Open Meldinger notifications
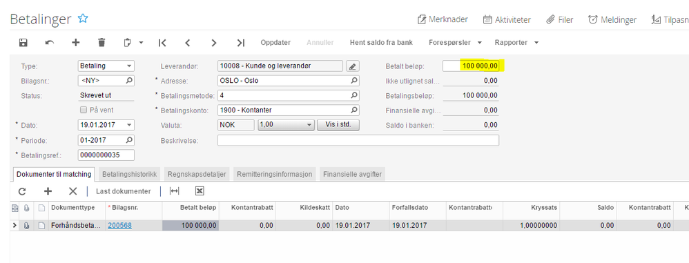Viewport: 689px width, 263px height. [612, 19]
